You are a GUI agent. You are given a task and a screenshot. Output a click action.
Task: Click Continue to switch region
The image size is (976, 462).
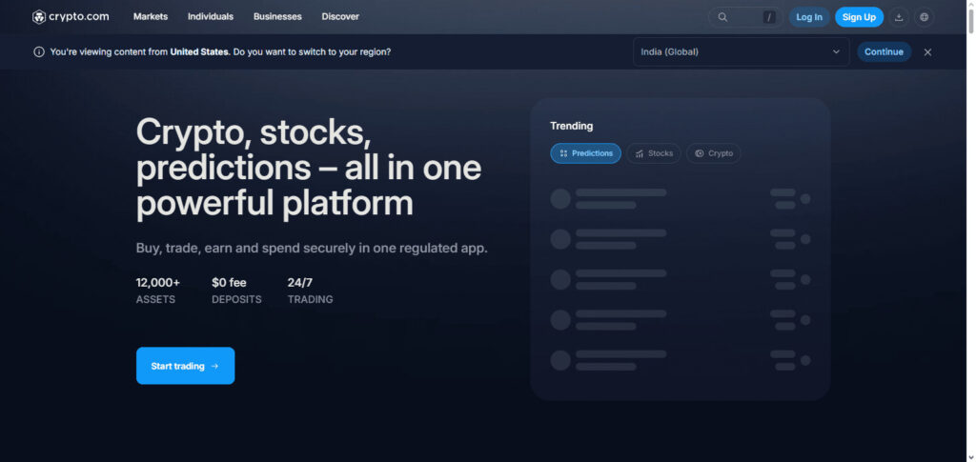[x=884, y=52]
